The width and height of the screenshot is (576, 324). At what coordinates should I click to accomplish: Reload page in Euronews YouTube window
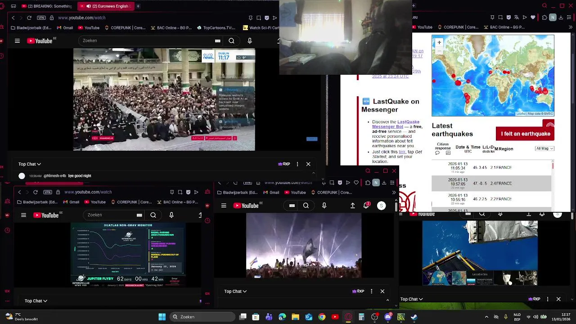coord(29,18)
